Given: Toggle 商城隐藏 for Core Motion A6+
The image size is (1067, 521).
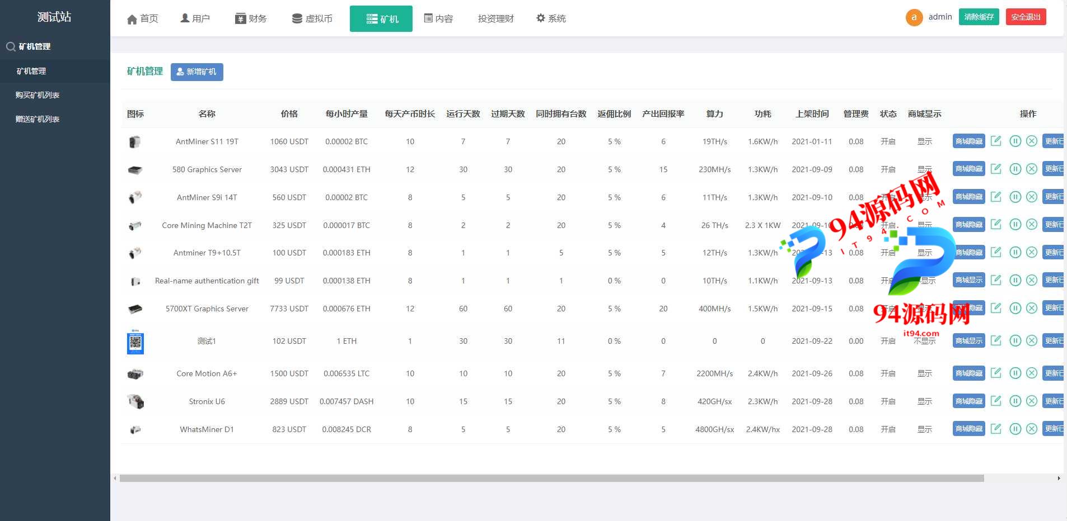Looking at the screenshot, I should pyautogui.click(x=968, y=372).
